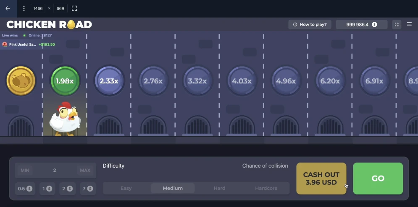The image size is (418, 207).
Task: Click the fullscreen corners icon in top bar
Action: coord(74,8)
